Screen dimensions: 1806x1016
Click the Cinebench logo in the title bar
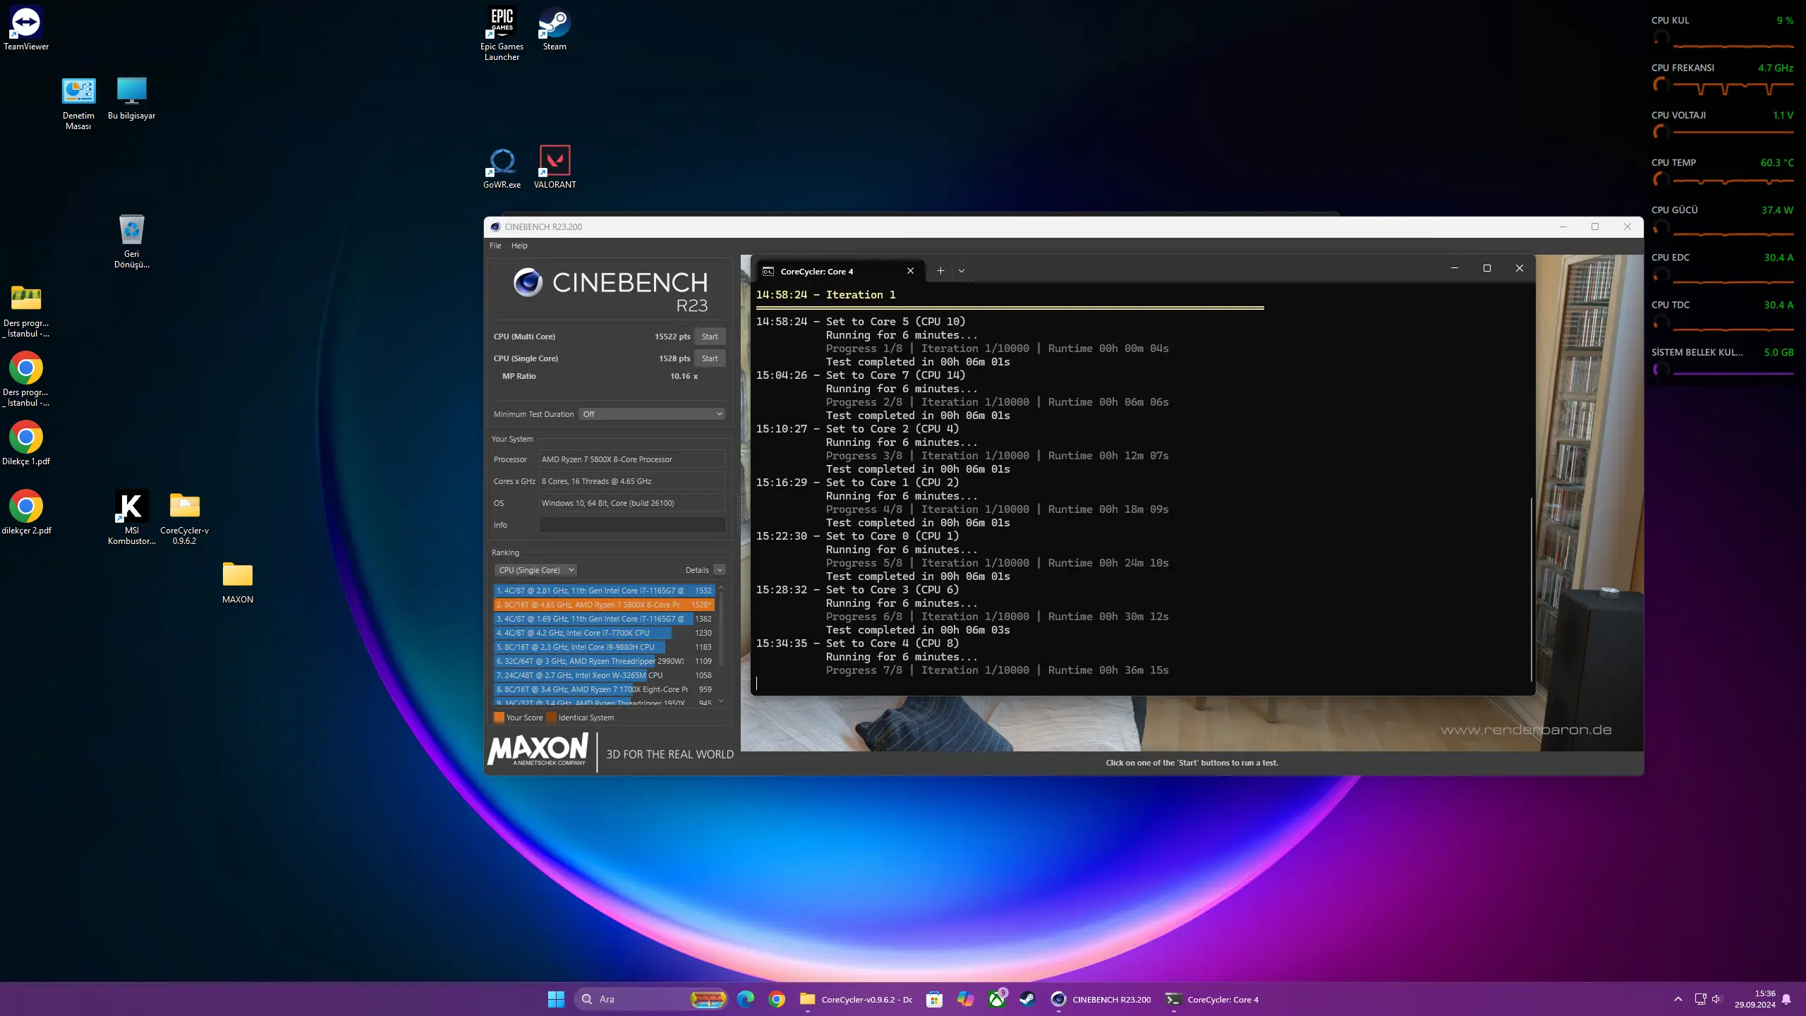[495, 226]
